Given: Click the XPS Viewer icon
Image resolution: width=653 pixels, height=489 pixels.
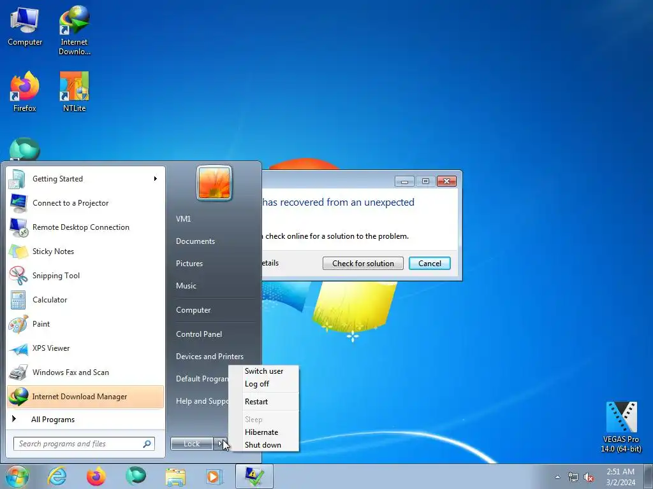Looking at the screenshot, I should coord(17,348).
